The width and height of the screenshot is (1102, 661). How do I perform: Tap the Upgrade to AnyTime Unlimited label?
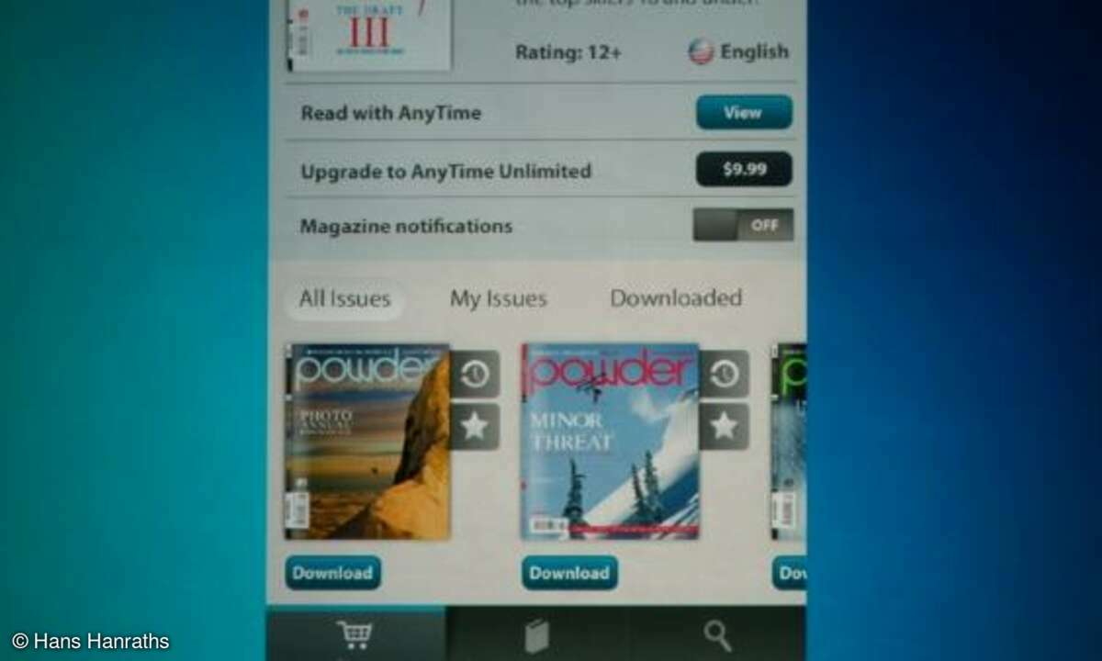point(445,172)
